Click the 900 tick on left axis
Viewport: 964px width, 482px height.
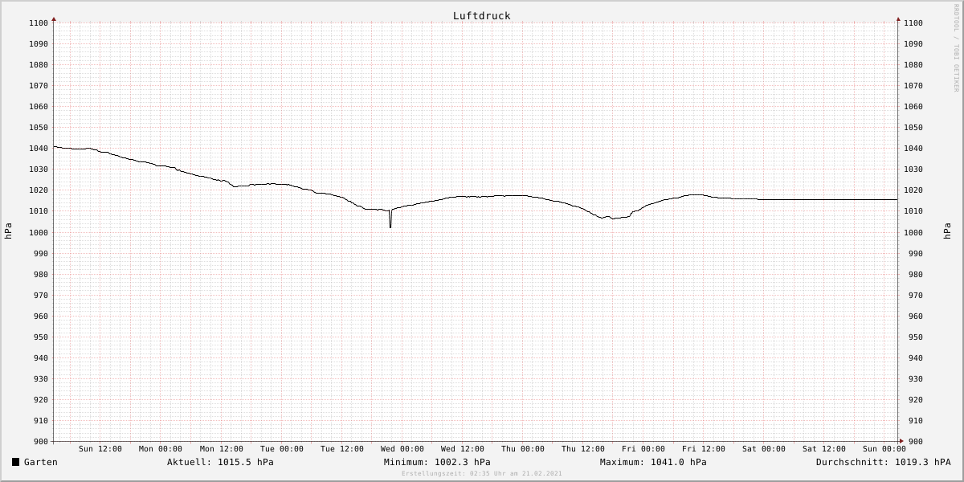point(42,442)
